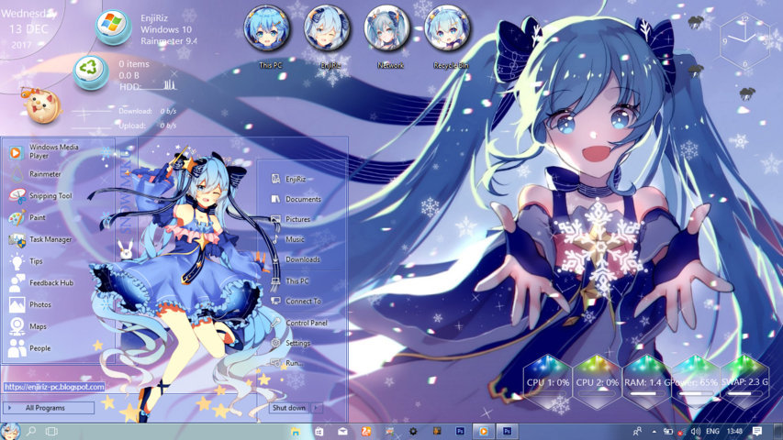Click the hexagon analog clock widget

[745, 41]
